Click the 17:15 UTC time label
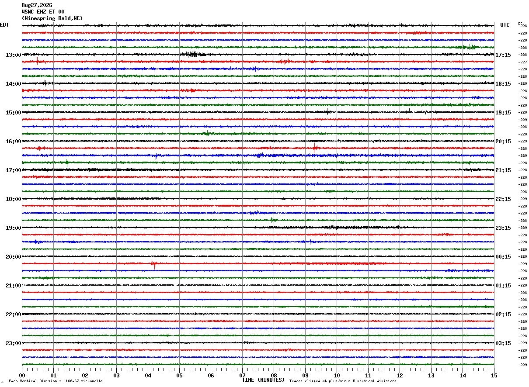 503,55
